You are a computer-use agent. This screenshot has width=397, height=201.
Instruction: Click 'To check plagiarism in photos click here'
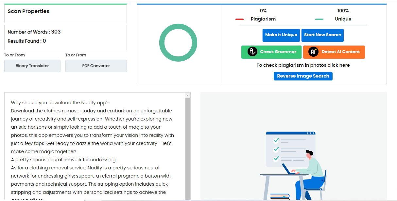pos(303,65)
